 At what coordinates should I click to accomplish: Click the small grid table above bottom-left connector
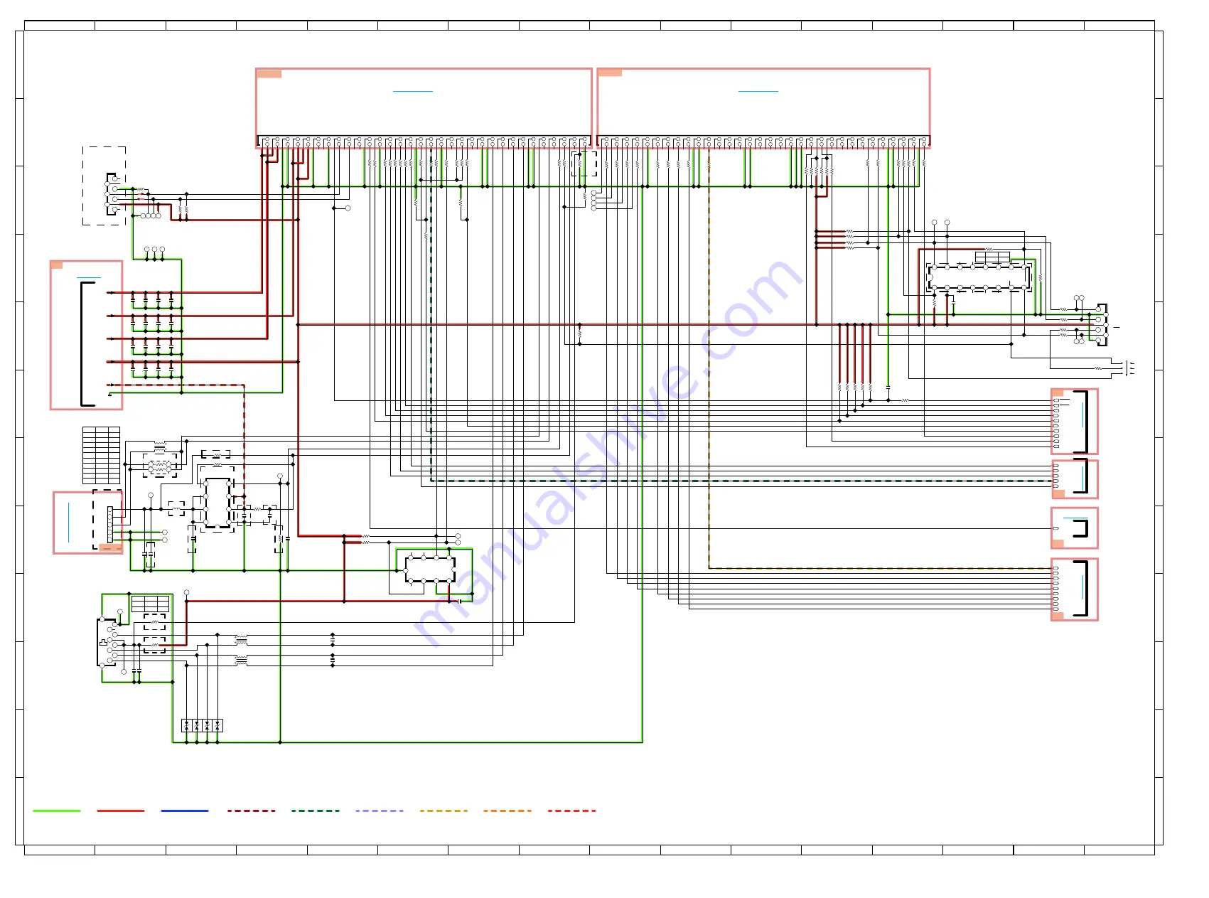[x=150, y=604]
